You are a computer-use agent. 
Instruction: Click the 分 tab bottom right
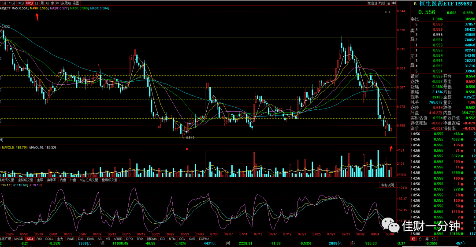420,239
